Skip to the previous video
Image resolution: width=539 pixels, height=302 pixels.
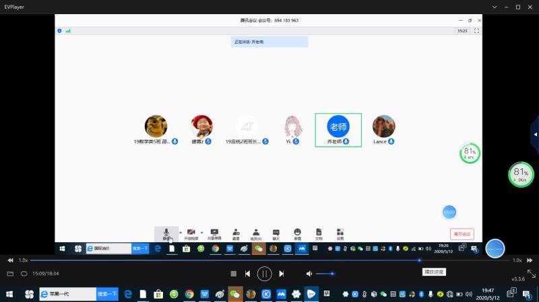248,274
